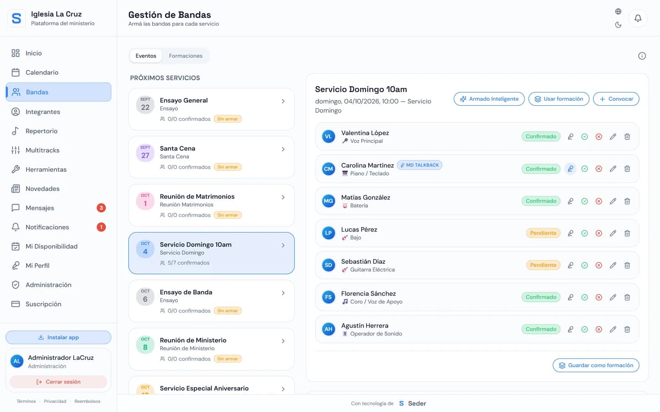
Task: Select the Eventos tab
Action: click(x=146, y=56)
